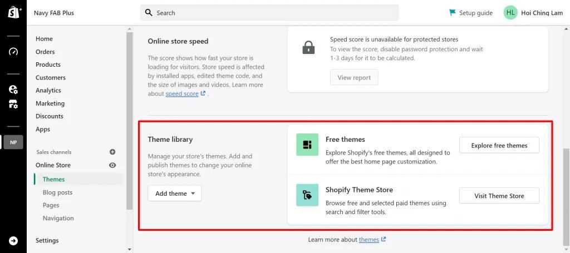Click the View report button
The image size is (570, 253).
[x=354, y=77]
